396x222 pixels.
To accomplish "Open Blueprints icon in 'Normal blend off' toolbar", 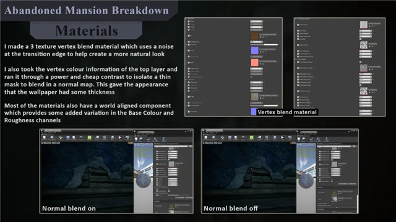I will point(259,138).
